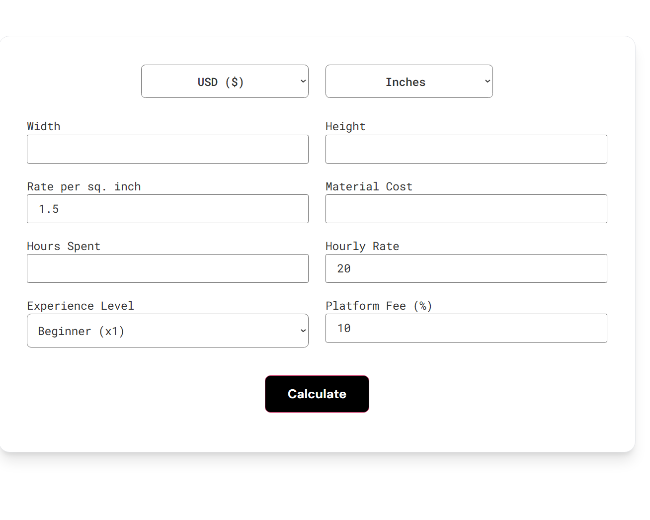Focus the Rate per sq. inch field

pos(167,209)
